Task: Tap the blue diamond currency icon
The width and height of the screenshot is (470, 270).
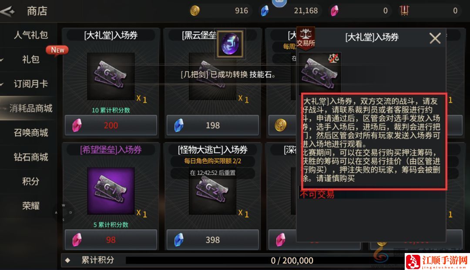Action: point(265,11)
